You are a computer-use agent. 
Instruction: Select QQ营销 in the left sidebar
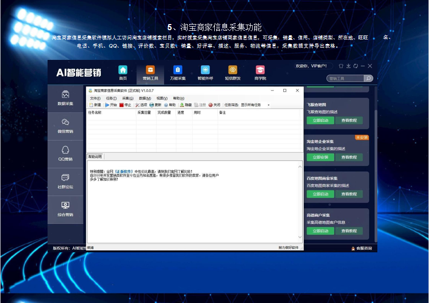coord(65,154)
